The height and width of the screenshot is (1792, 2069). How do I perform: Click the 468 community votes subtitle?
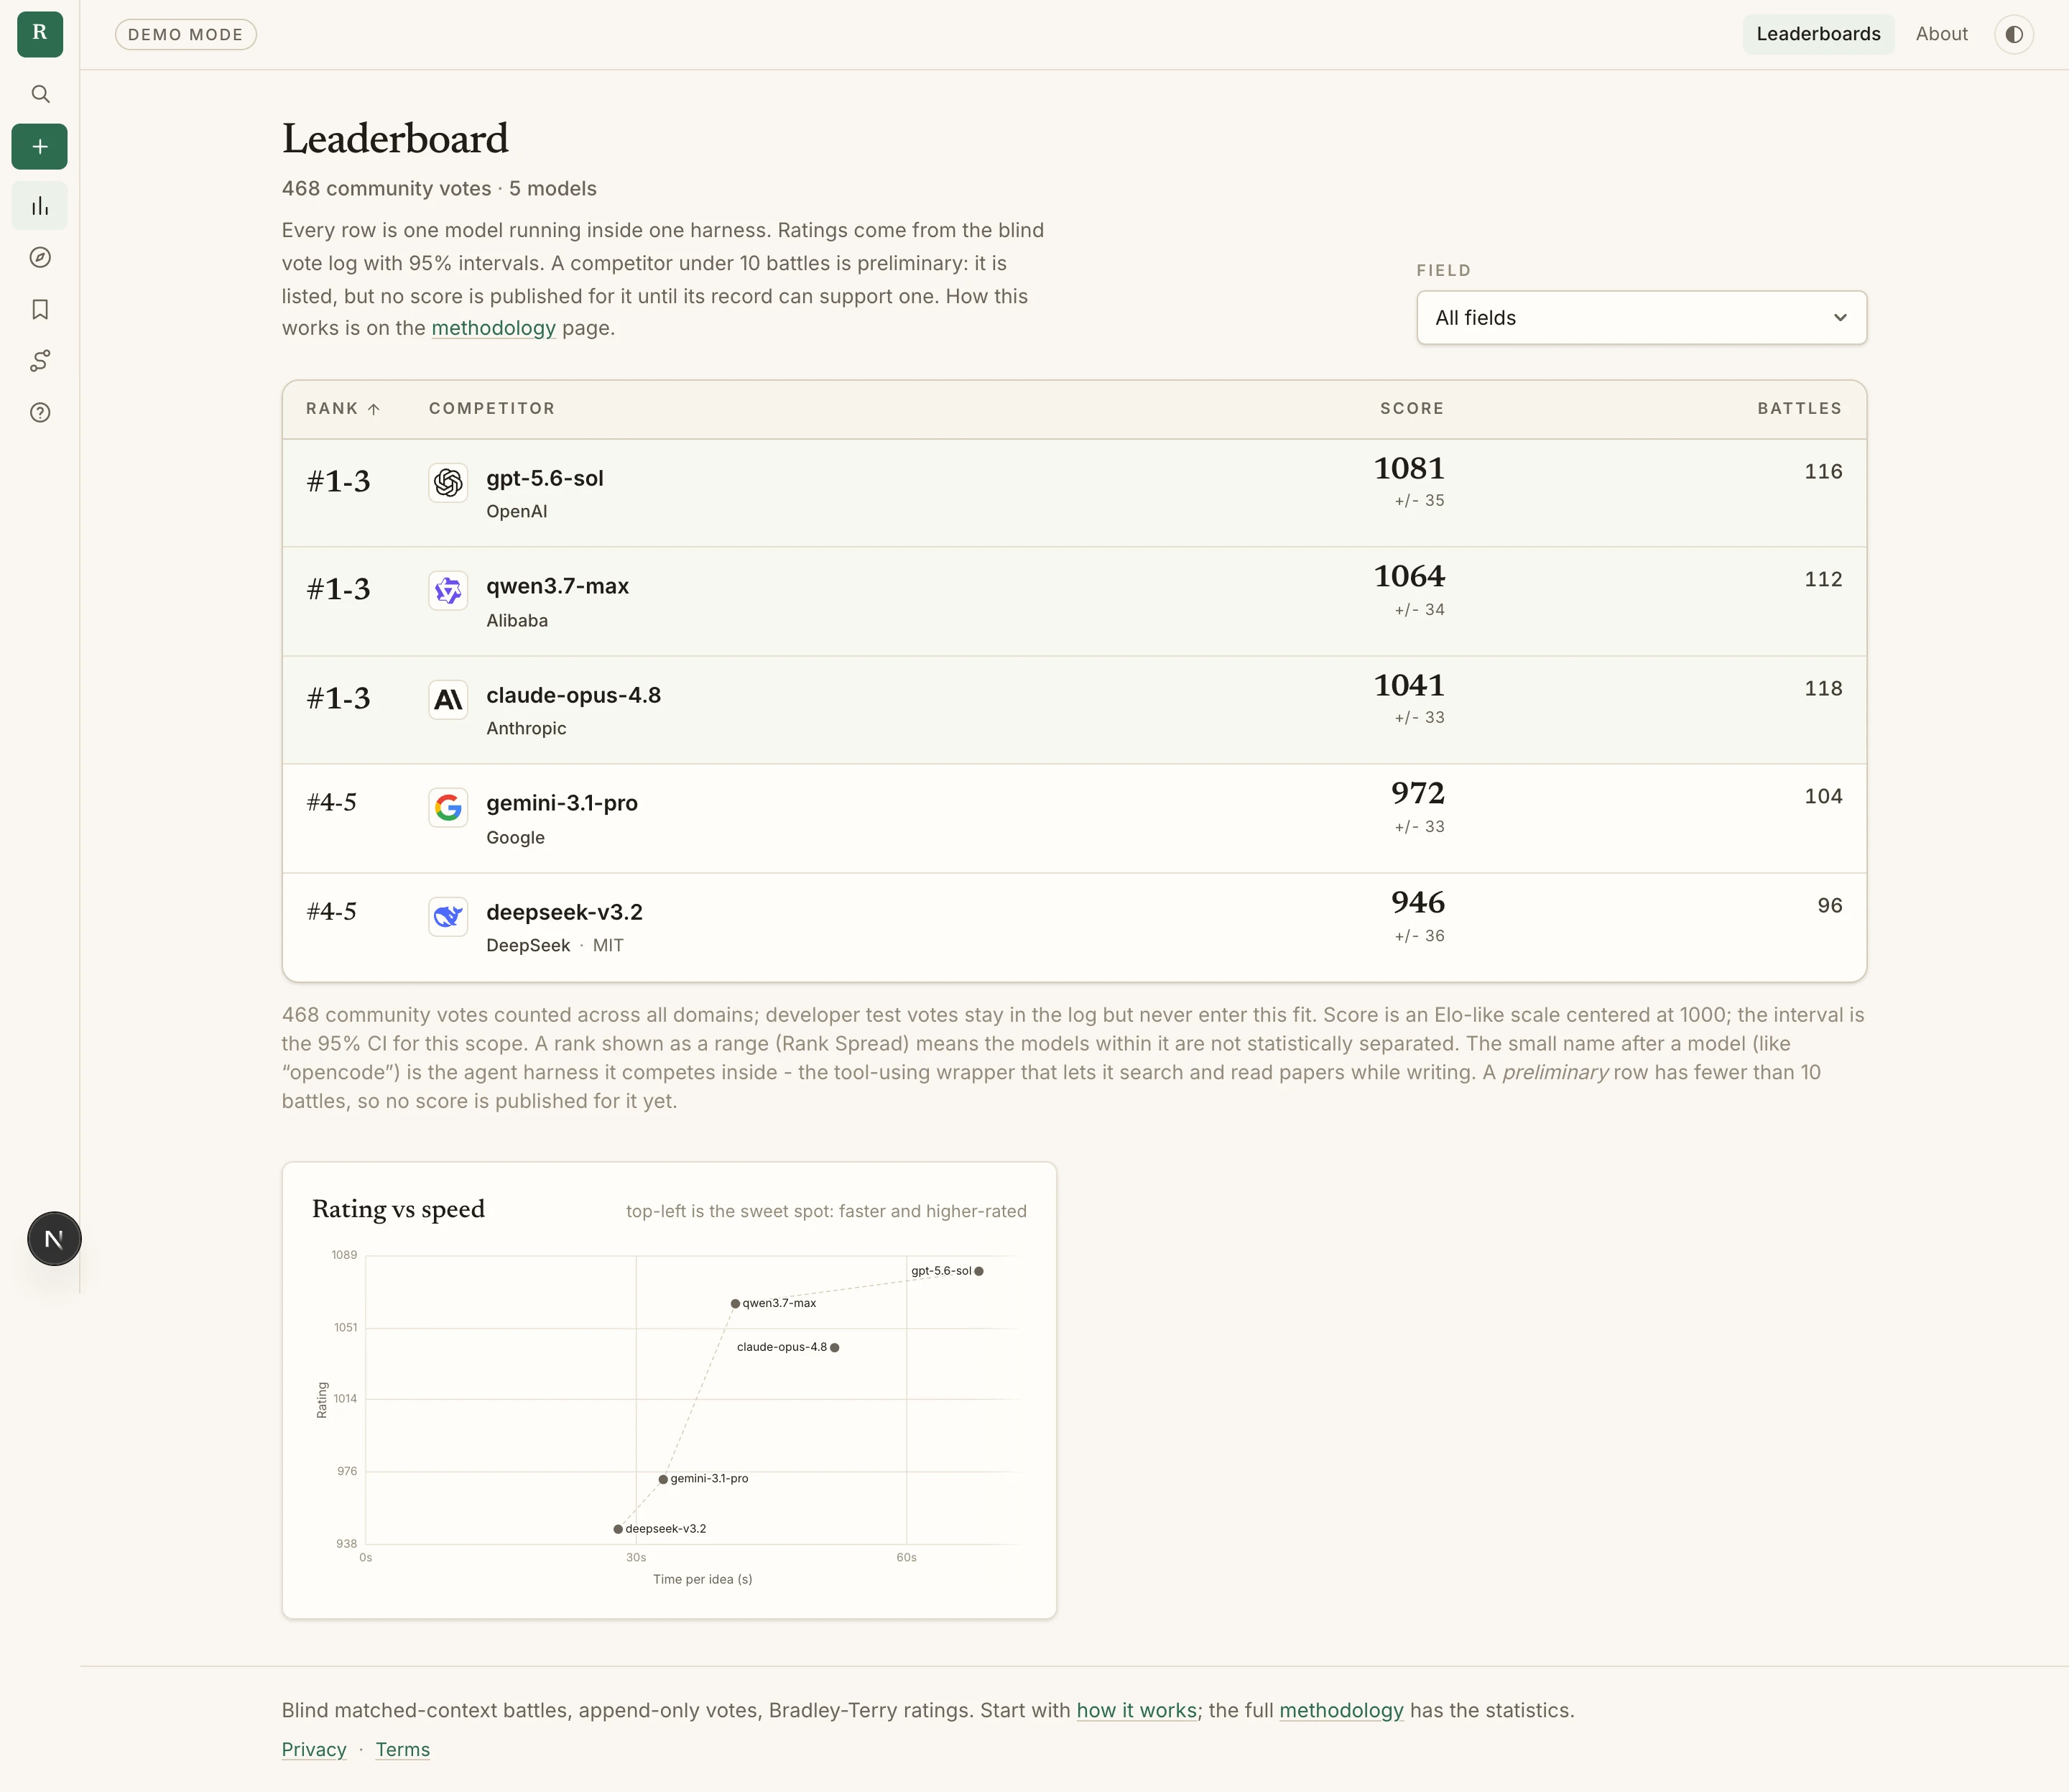click(x=439, y=188)
